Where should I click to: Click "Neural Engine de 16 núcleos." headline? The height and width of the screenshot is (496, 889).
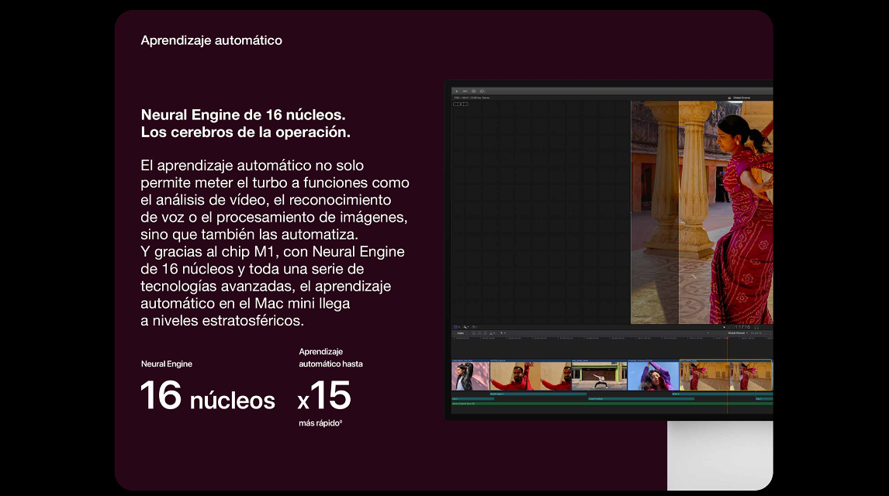pos(244,115)
